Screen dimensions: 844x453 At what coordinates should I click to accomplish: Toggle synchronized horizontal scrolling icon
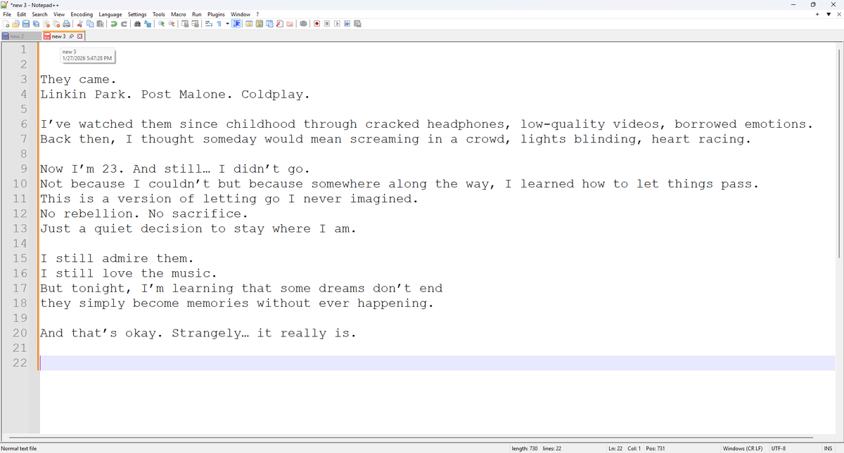pos(195,24)
